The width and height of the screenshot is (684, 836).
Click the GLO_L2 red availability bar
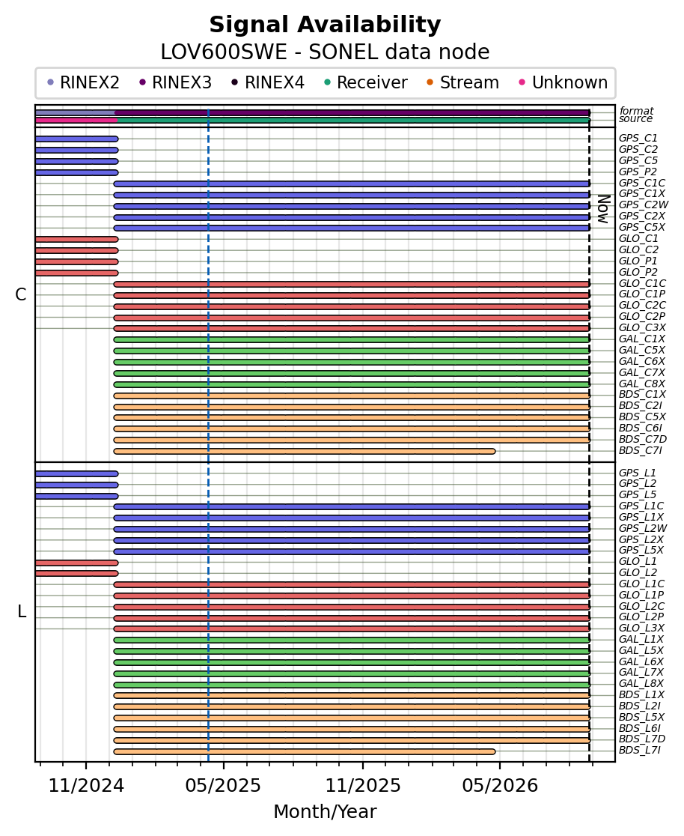coord(77,573)
